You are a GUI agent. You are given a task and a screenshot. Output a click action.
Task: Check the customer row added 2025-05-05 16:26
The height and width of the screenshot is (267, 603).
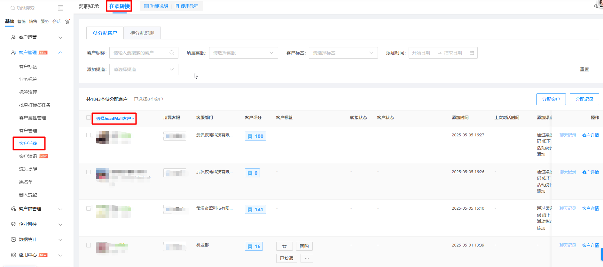click(89, 172)
